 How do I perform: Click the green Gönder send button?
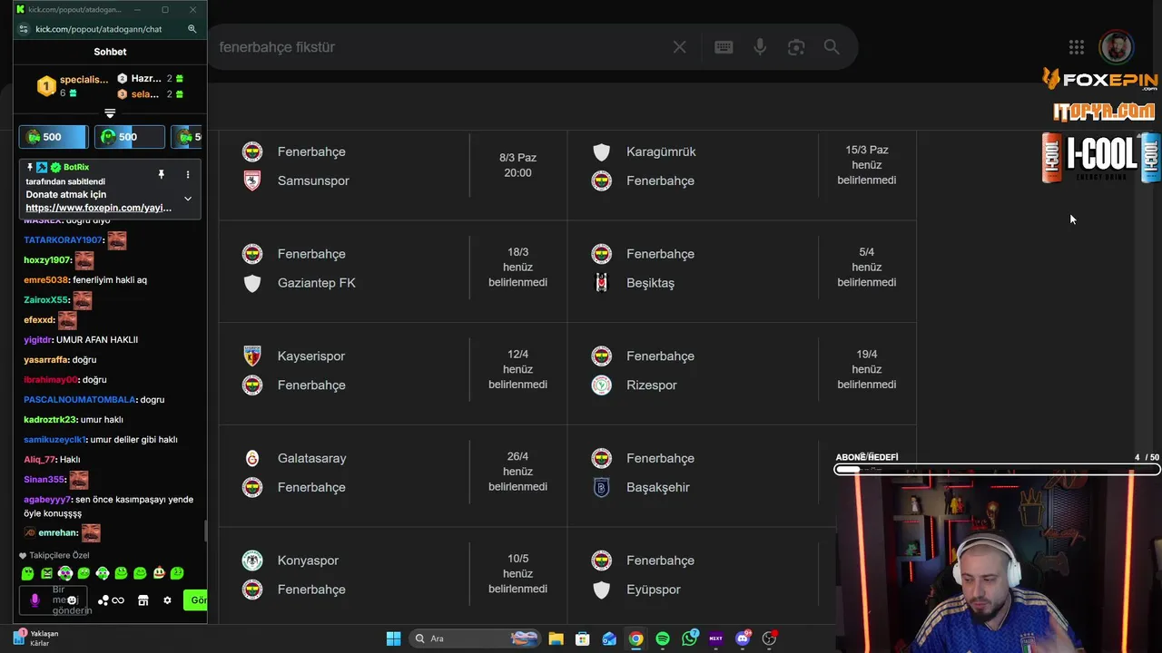[196, 600]
